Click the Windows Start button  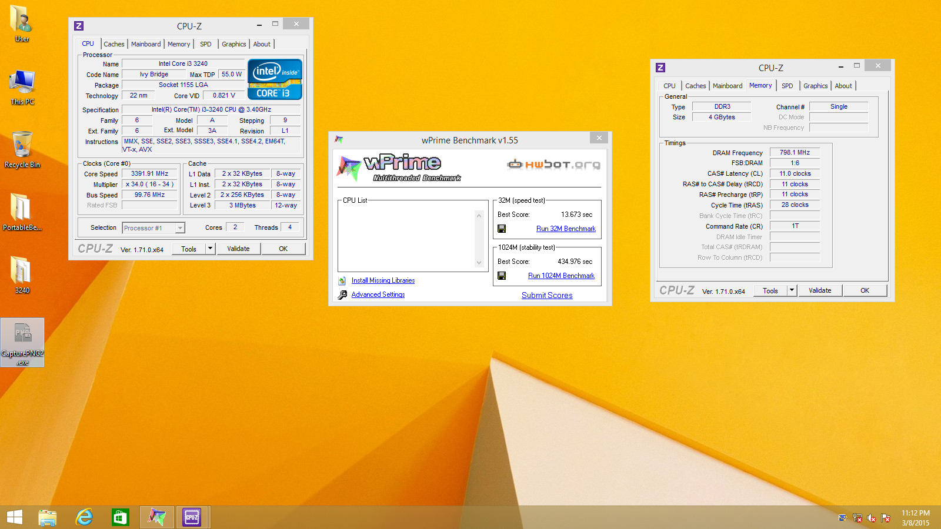(x=15, y=517)
